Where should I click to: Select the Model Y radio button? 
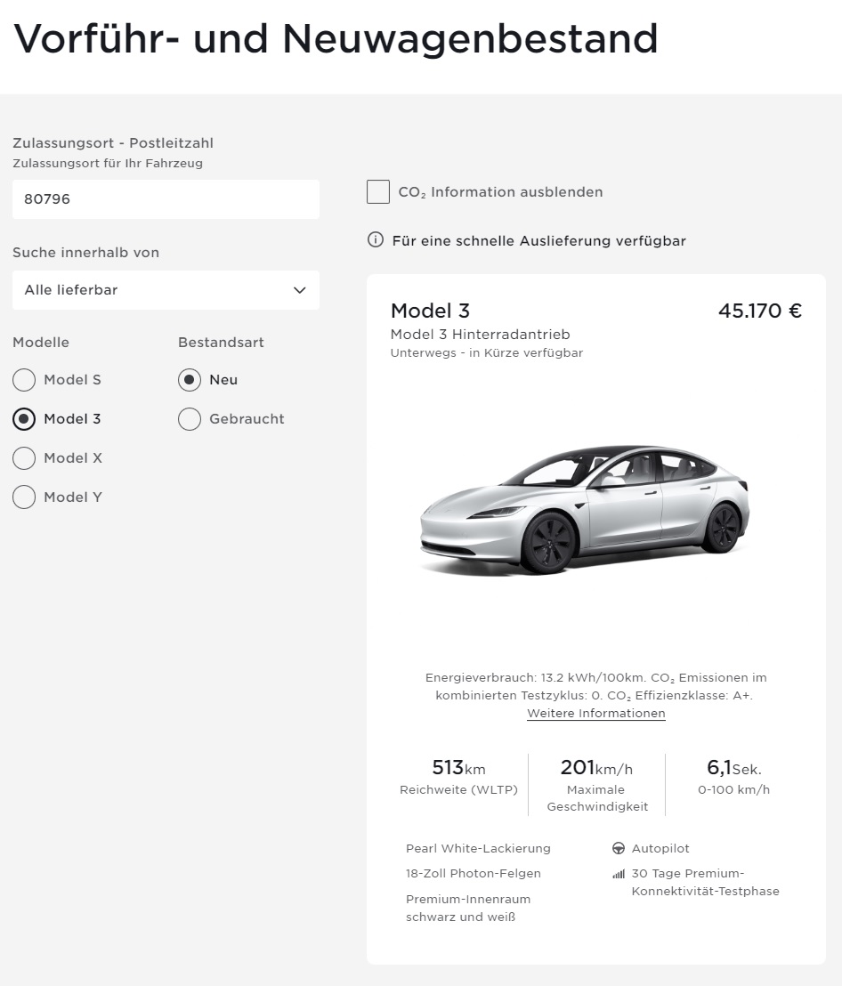pos(24,497)
